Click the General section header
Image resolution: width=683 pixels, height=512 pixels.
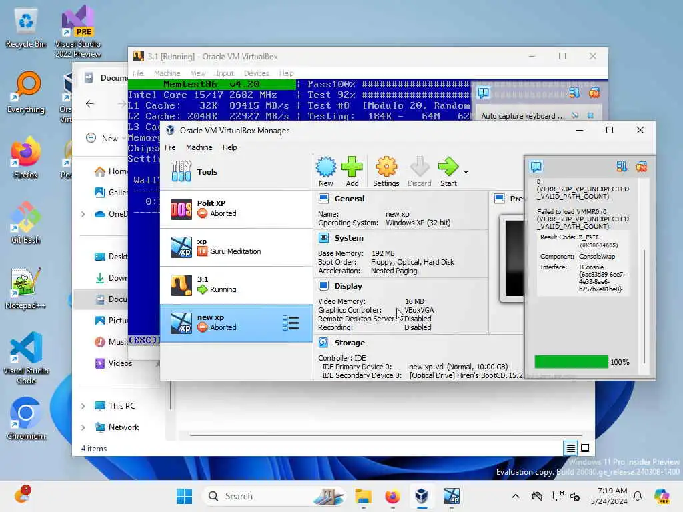pos(350,199)
